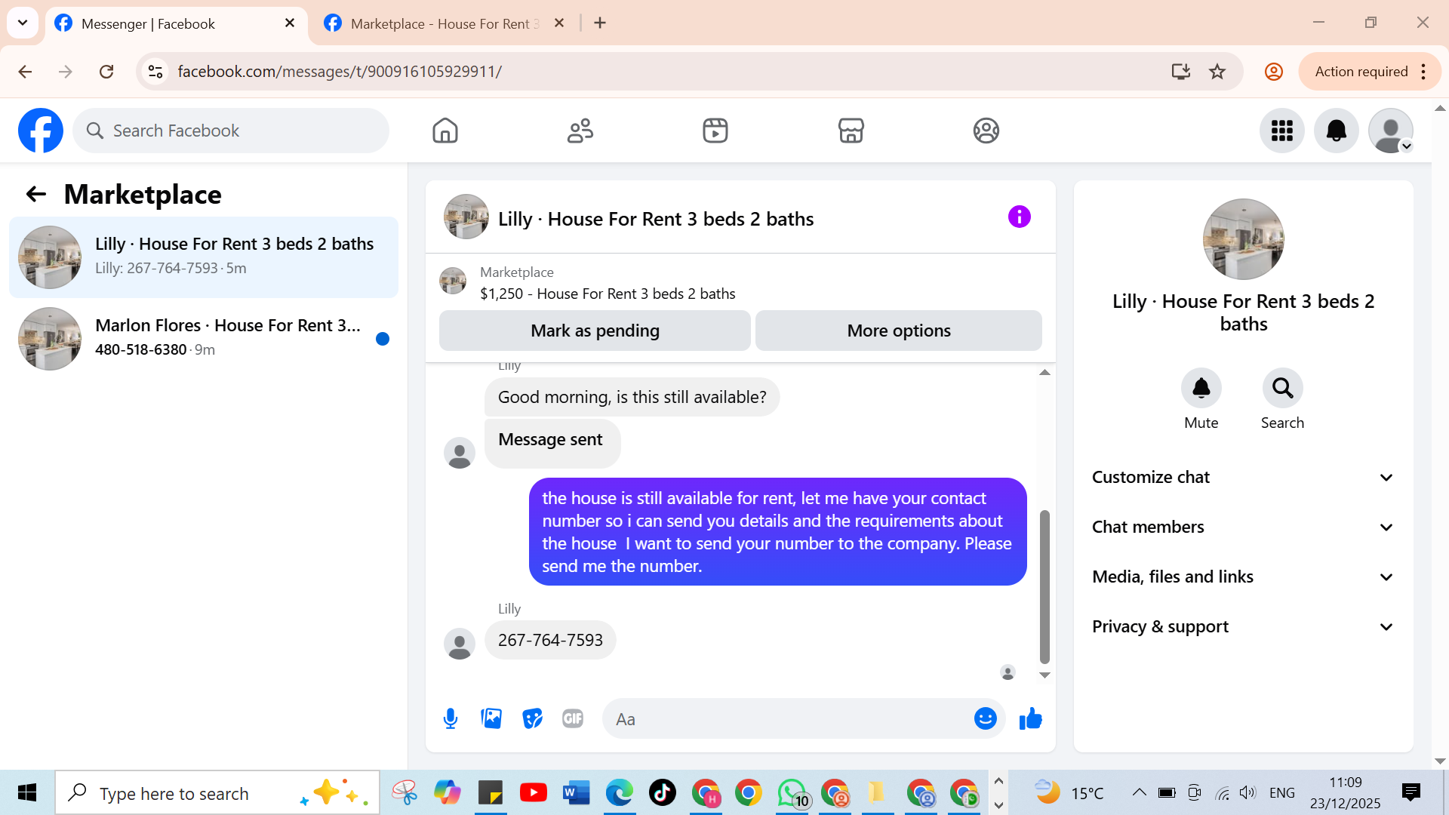The width and height of the screenshot is (1449, 815).
Task: Open the GIF picker
Action: click(573, 718)
